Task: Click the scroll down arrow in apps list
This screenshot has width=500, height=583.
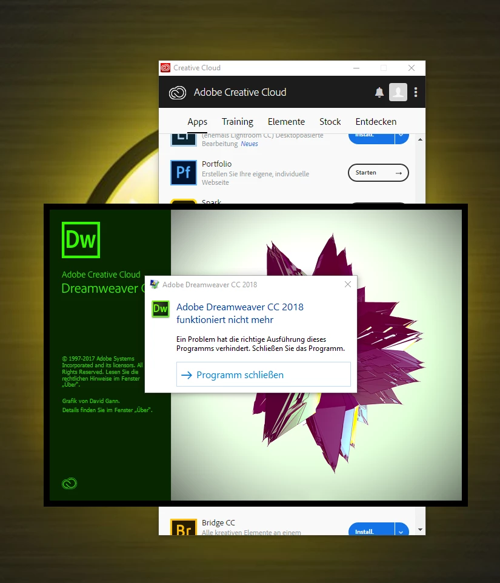Action: (x=420, y=530)
